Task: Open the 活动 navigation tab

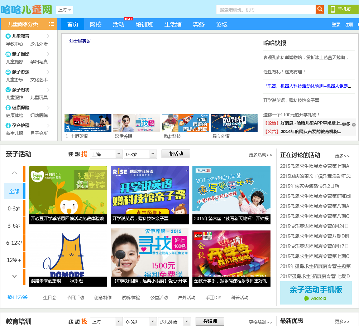Action: click(x=118, y=24)
